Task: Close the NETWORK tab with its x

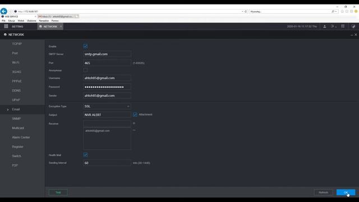Action: tap(61, 26)
